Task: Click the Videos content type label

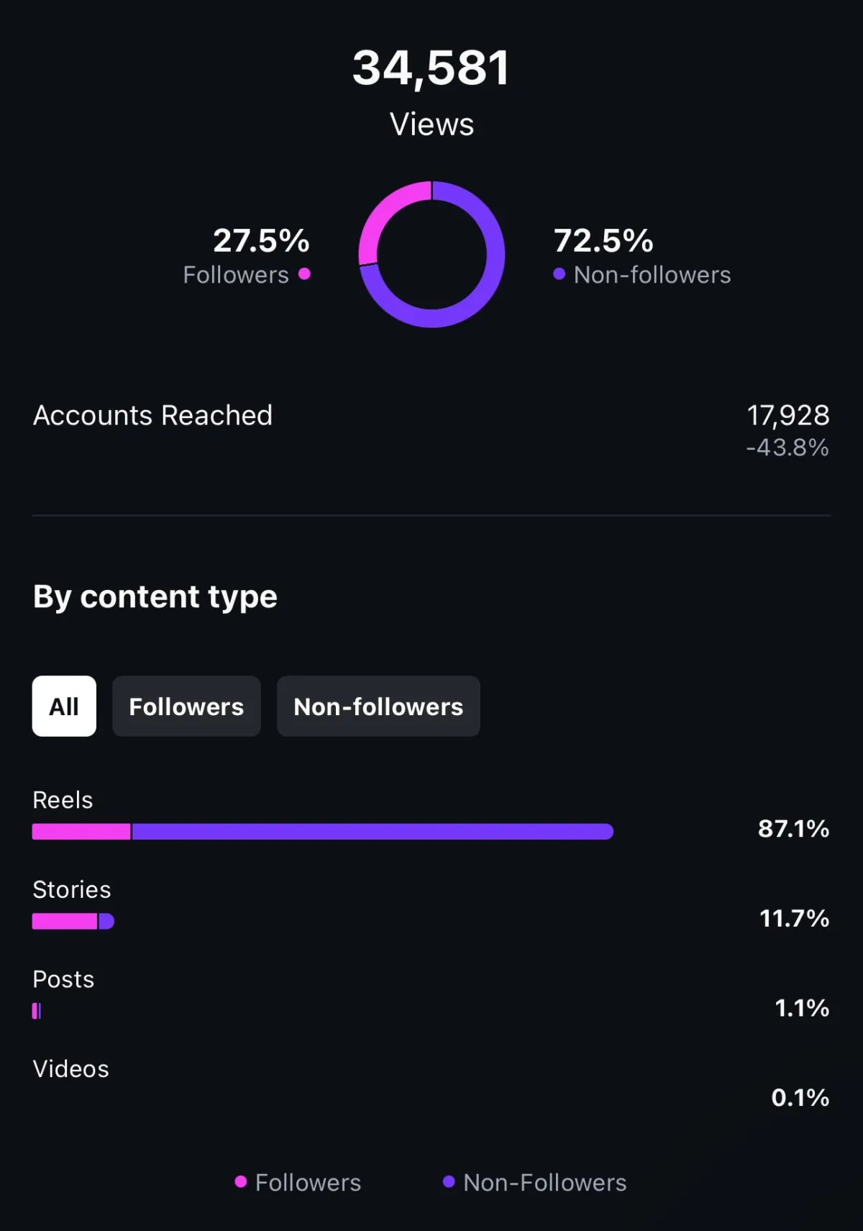Action: (70, 1068)
